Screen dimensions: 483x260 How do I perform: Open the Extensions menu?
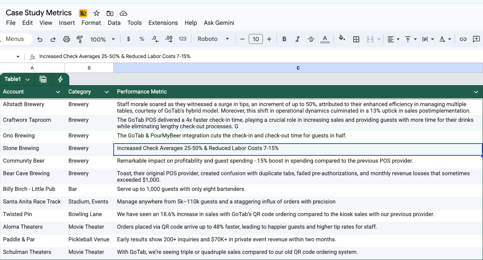click(x=163, y=23)
